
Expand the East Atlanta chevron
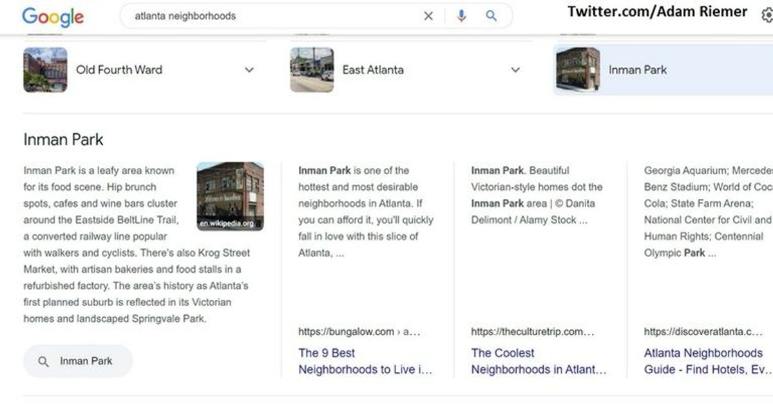515,70
